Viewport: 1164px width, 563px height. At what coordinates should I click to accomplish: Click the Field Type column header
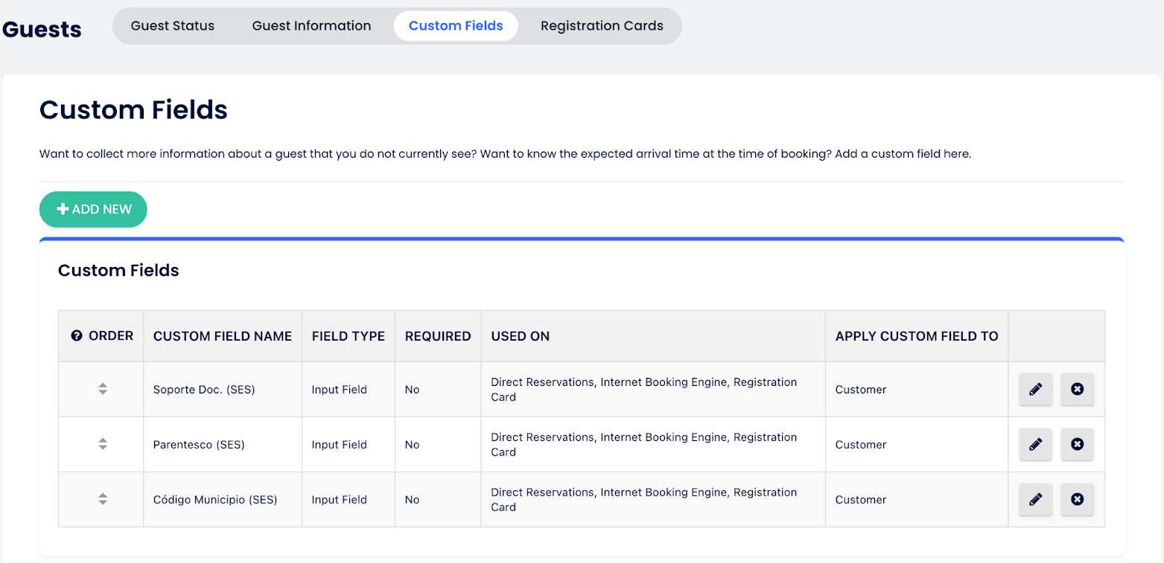pyautogui.click(x=349, y=336)
